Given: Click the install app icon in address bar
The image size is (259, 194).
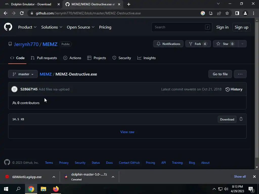Looking at the screenshot, I should tap(211, 13).
